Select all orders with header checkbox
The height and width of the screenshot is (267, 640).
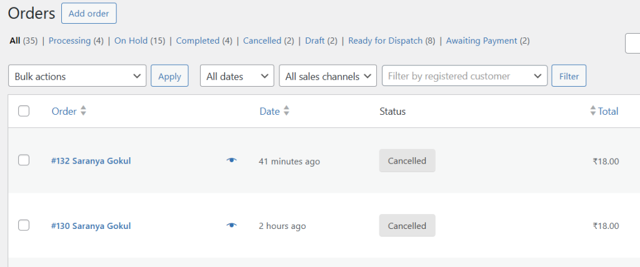[x=24, y=111]
